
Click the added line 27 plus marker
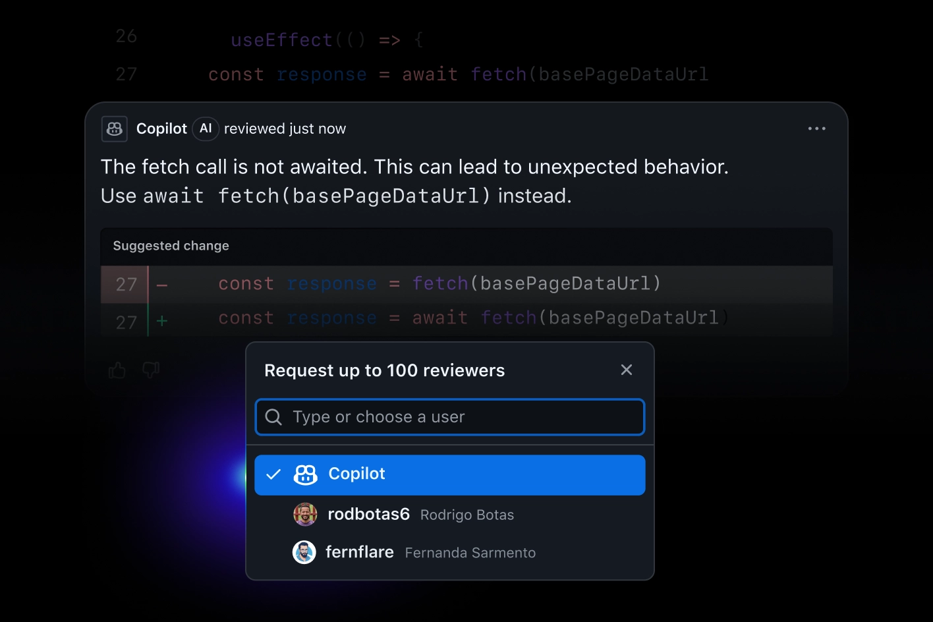[x=162, y=321]
